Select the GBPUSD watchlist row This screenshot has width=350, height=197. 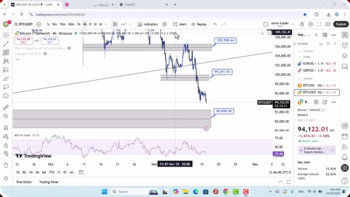pyautogui.click(x=317, y=70)
